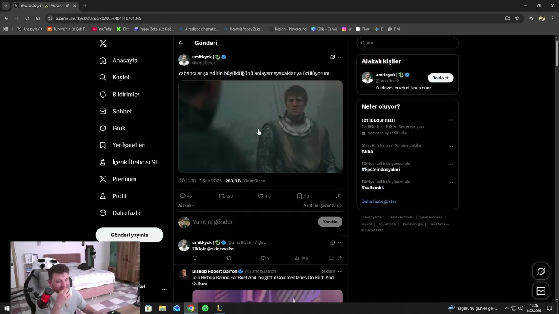Screen dimensions: 559x314
Task: Open Giriş - Canva bookmark
Action: (x=324, y=29)
